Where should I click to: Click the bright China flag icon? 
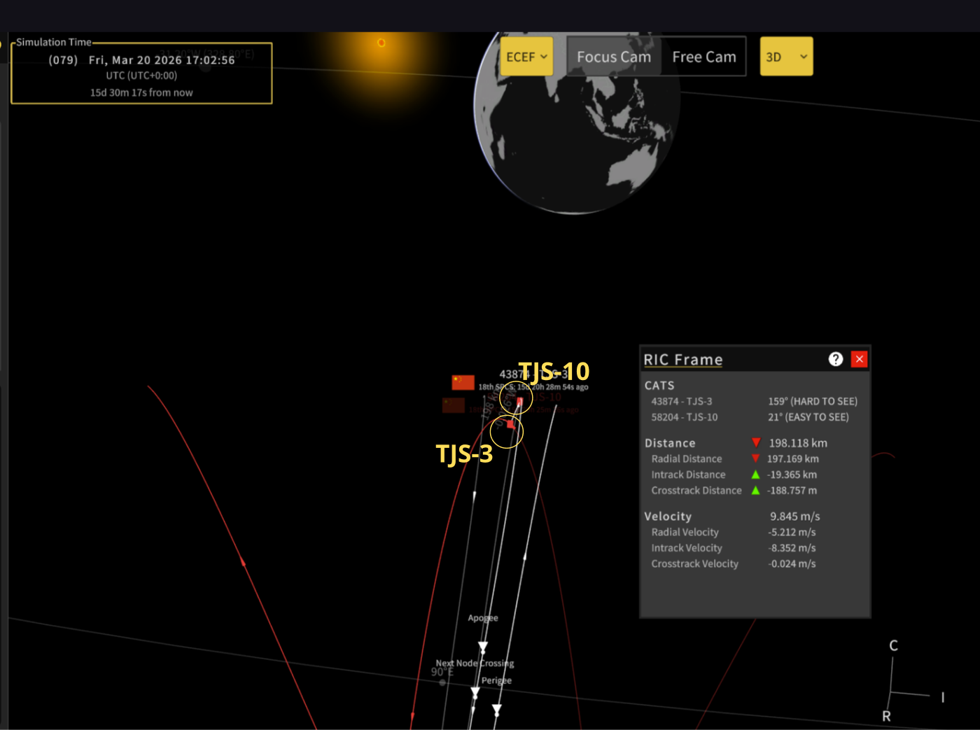pos(463,381)
